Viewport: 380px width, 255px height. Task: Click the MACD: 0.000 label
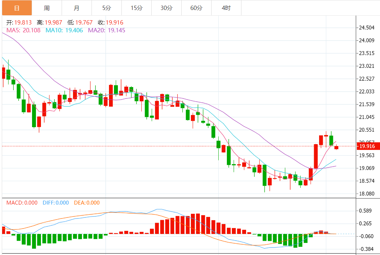coord(22,202)
